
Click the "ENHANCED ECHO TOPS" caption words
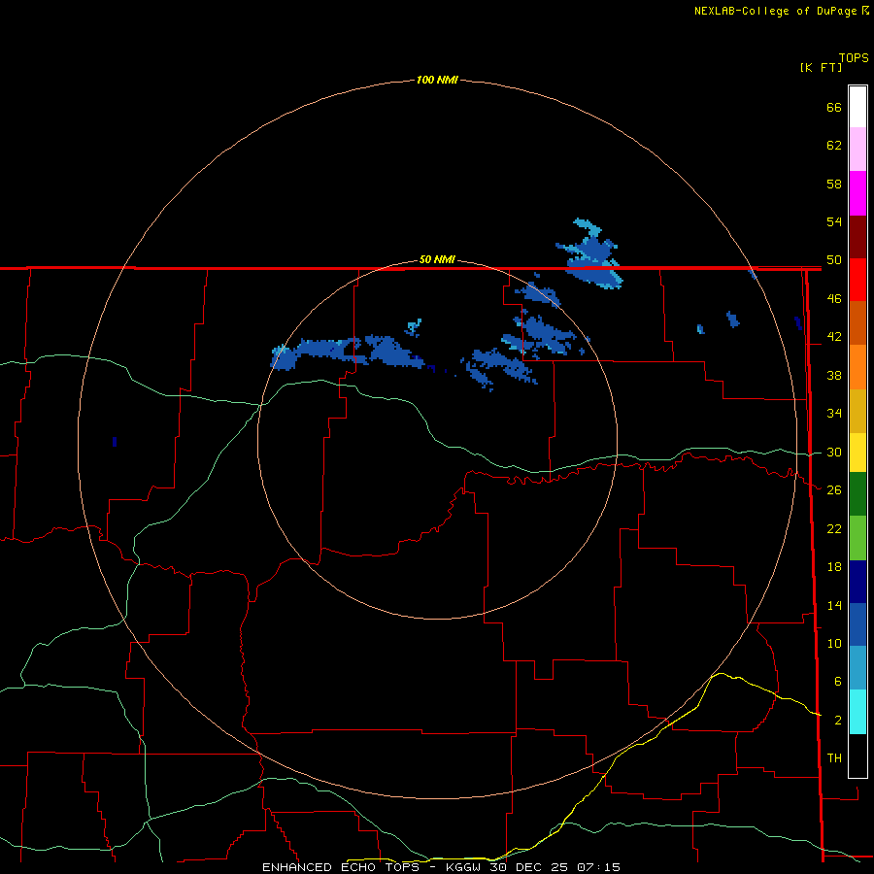341,867
